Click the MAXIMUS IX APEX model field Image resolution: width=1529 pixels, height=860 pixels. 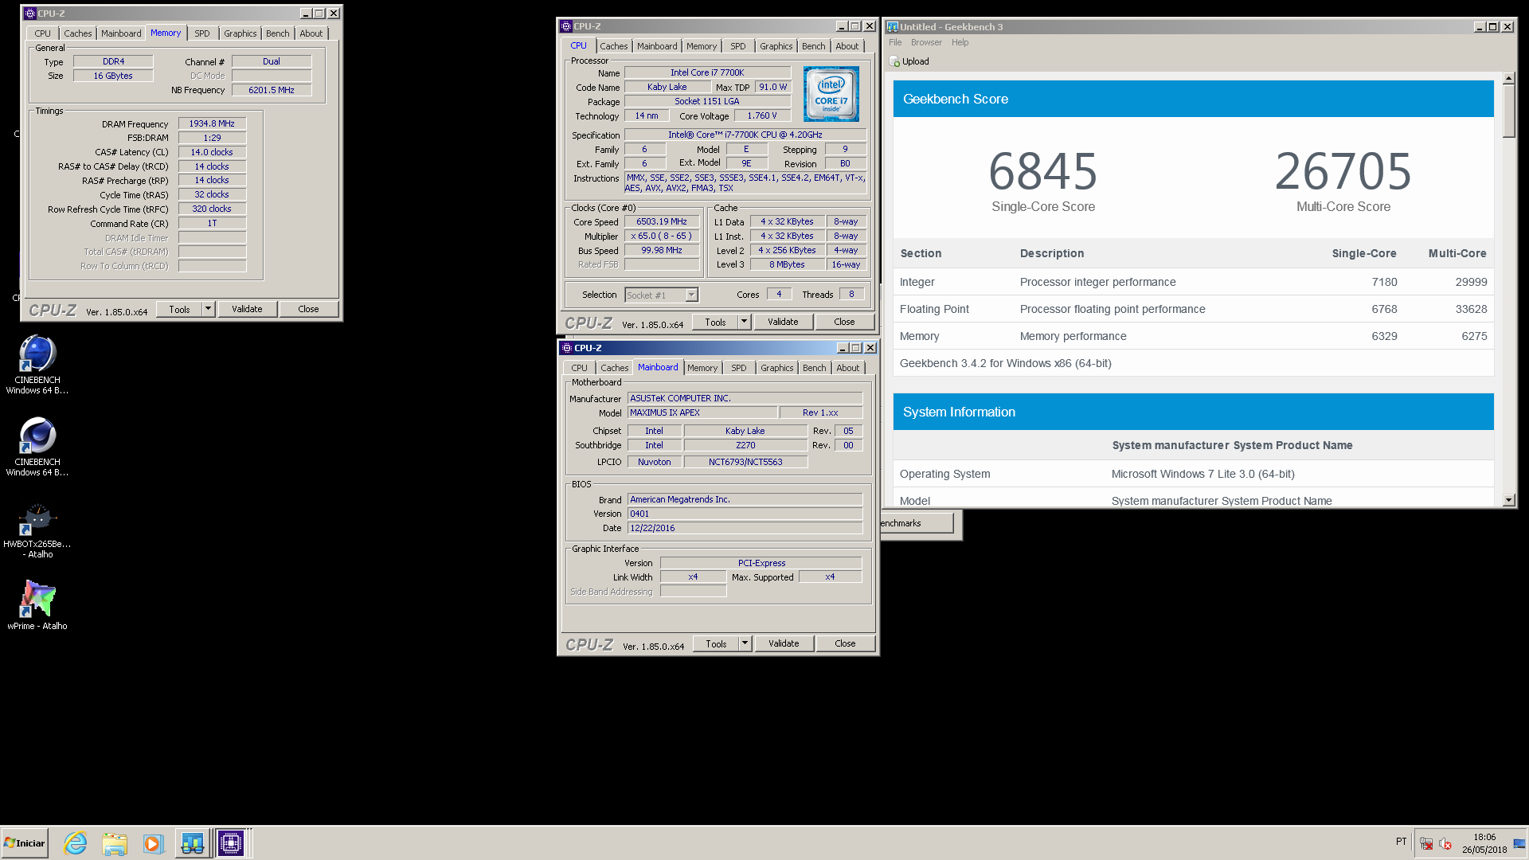(x=702, y=412)
